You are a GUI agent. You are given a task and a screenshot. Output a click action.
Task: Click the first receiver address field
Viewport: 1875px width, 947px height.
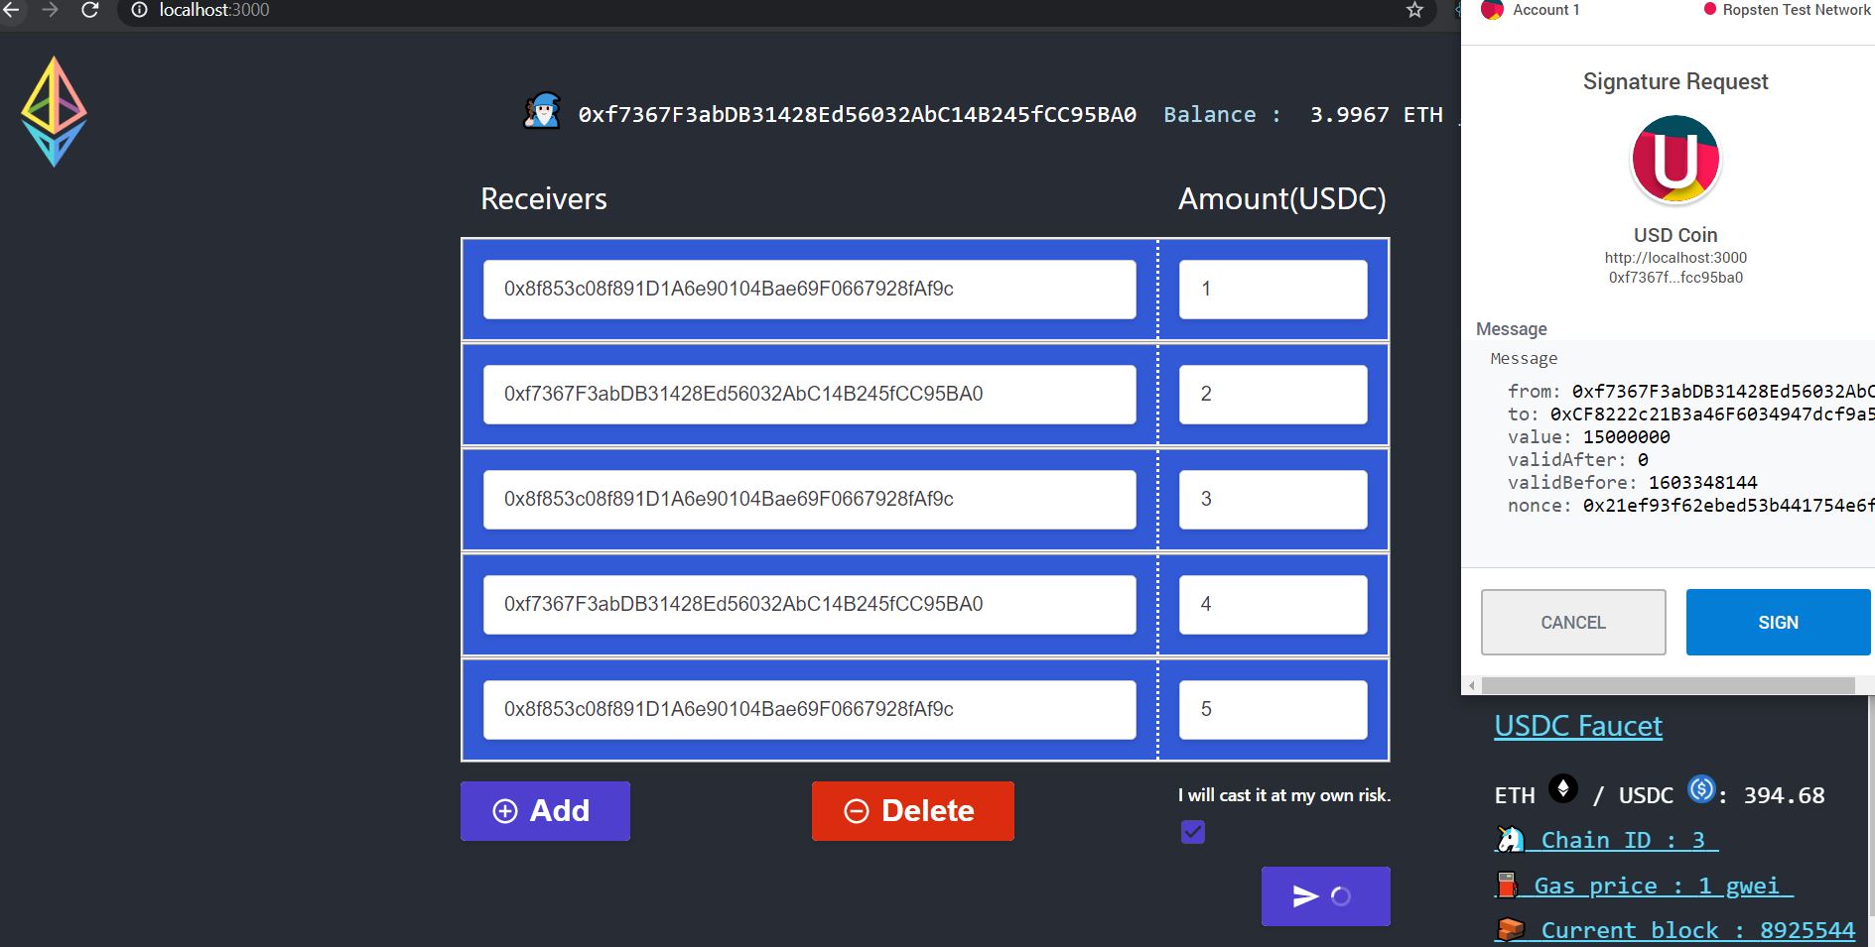[x=810, y=290]
